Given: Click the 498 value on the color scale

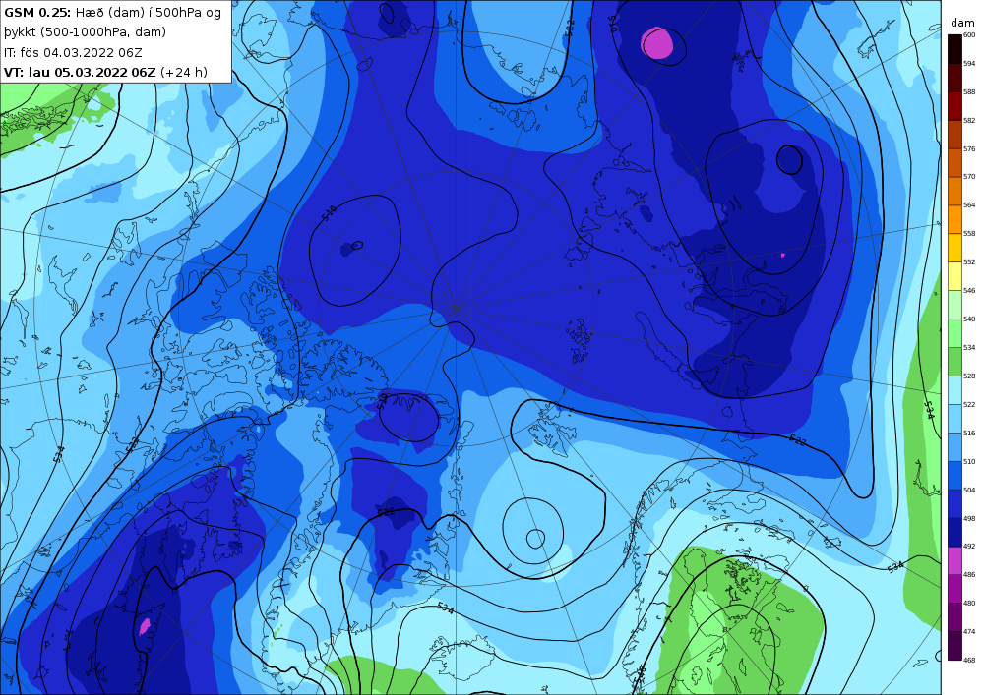Looking at the screenshot, I should pyautogui.click(x=969, y=518).
